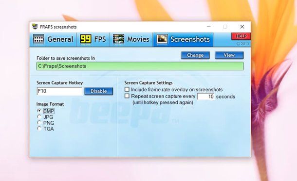Select the Screenshots tab
297x181 pixels.
183,39
